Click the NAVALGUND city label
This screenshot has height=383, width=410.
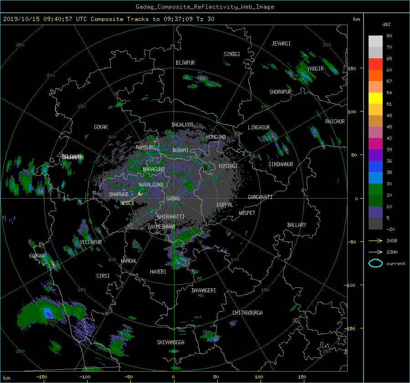click(151, 185)
